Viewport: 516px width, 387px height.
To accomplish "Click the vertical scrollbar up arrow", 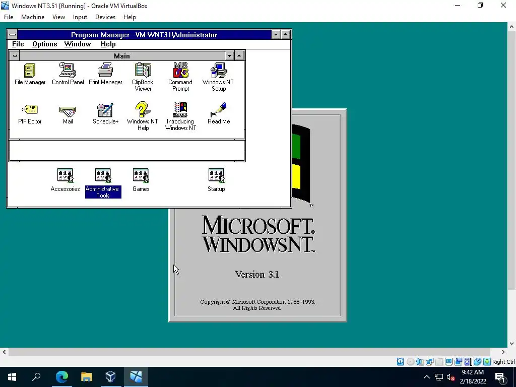I will [512, 27].
